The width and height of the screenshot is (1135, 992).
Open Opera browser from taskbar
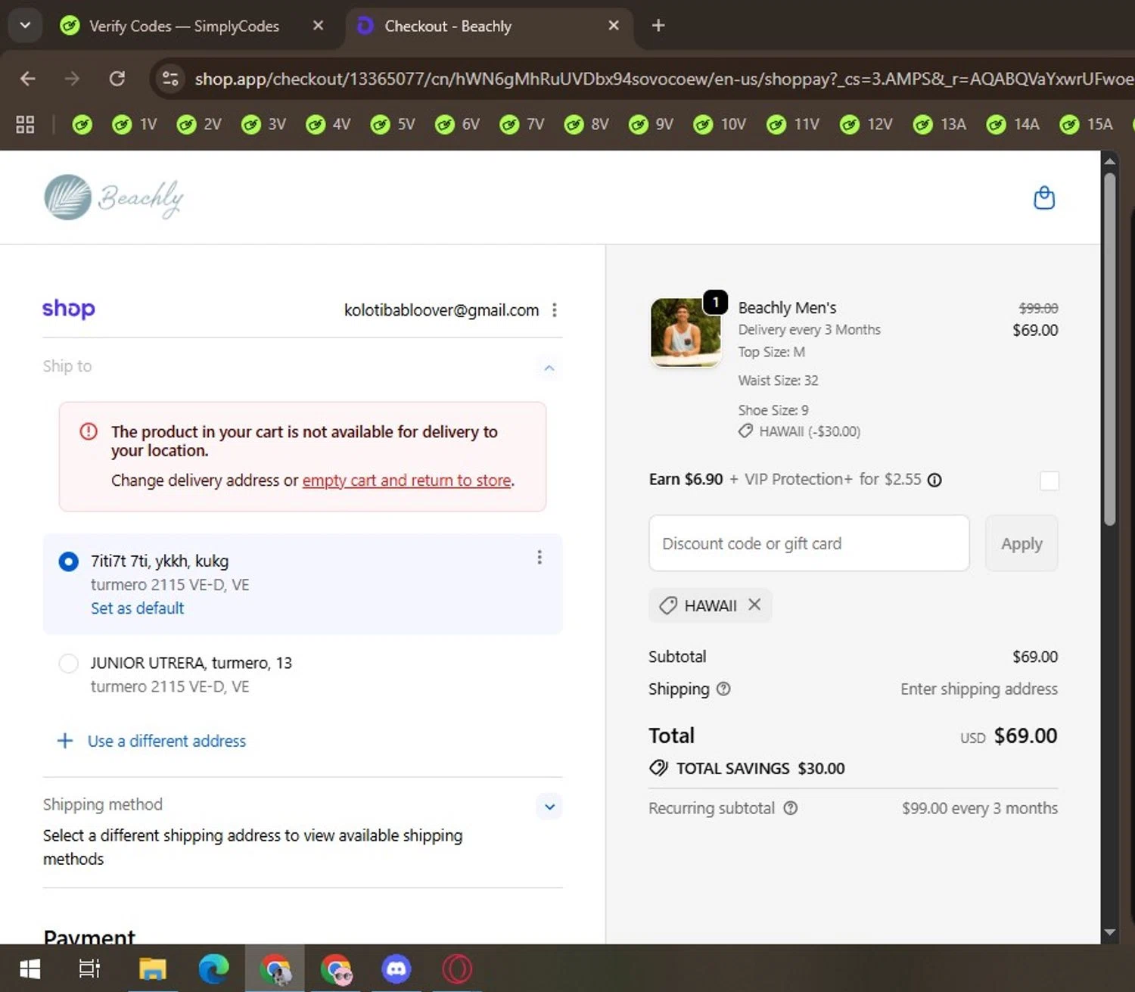click(457, 969)
